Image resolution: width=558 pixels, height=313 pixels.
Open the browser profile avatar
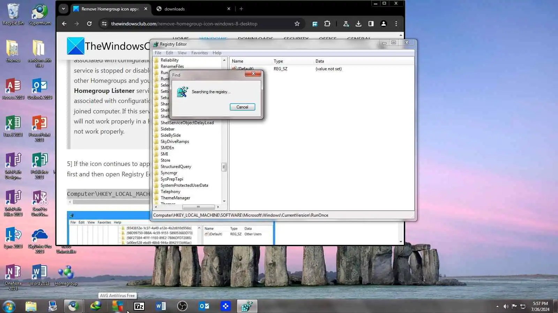pos(383,24)
